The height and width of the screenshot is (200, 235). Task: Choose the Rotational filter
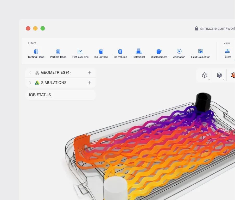click(x=139, y=53)
